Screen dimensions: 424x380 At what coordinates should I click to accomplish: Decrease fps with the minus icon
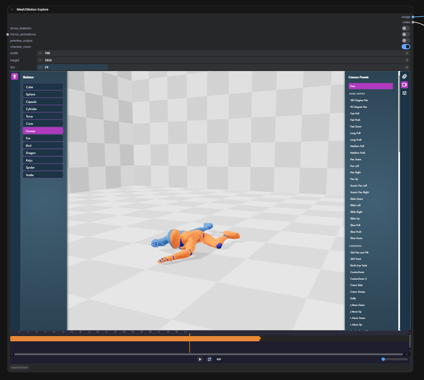[x=40, y=67]
